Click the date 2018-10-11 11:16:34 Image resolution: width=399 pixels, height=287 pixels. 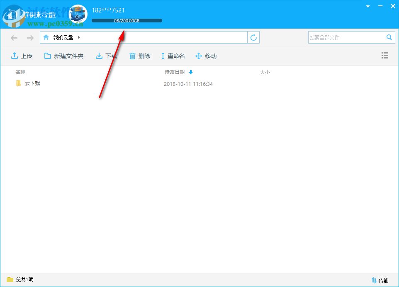click(x=188, y=84)
